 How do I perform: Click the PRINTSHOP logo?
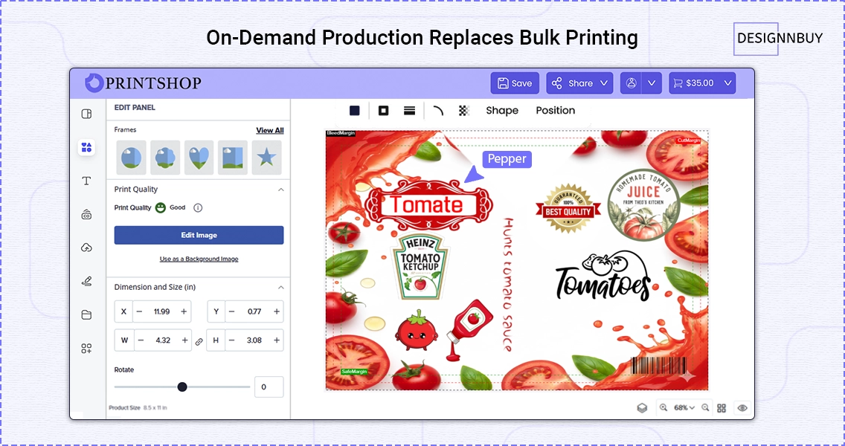(143, 83)
